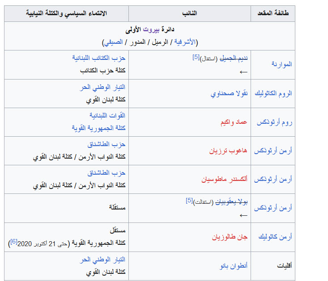Click أرمن كاثوليك sect link
Viewport: 328px width, 281px height.
coord(275,236)
